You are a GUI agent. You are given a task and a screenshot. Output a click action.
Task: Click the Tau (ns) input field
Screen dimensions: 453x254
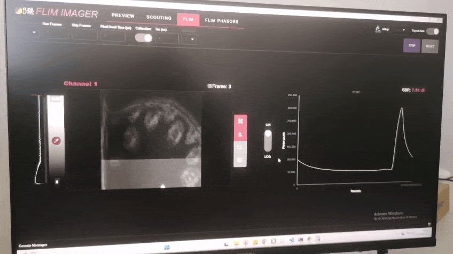pyautogui.click(x=167, y=38)
